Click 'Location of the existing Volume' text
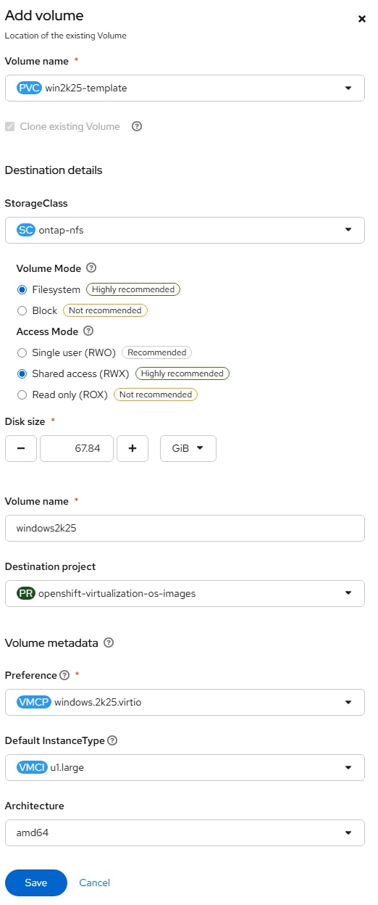 coord(66,36)
